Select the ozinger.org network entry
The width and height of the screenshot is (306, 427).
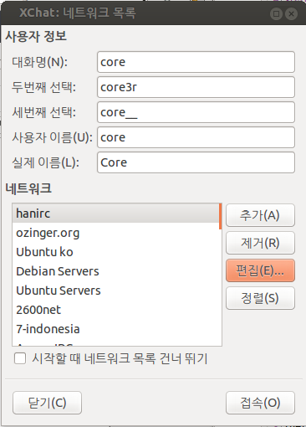[115, 233]
